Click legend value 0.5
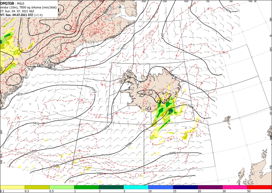The image size is (272, 193). [x=51, y=191]
